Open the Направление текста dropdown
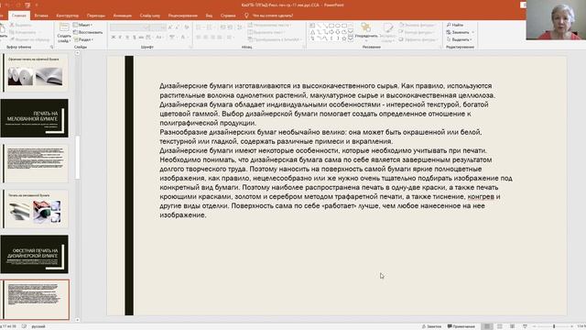 pos(270,25)
